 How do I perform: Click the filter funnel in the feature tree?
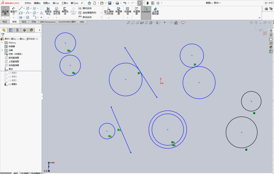coord(3,35)
